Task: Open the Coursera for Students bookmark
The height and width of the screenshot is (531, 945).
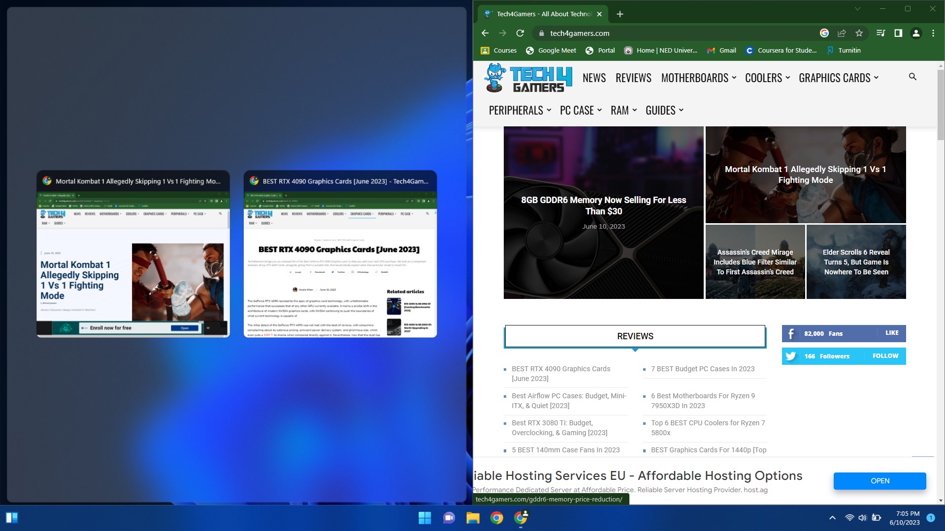Action: point(781,50)
